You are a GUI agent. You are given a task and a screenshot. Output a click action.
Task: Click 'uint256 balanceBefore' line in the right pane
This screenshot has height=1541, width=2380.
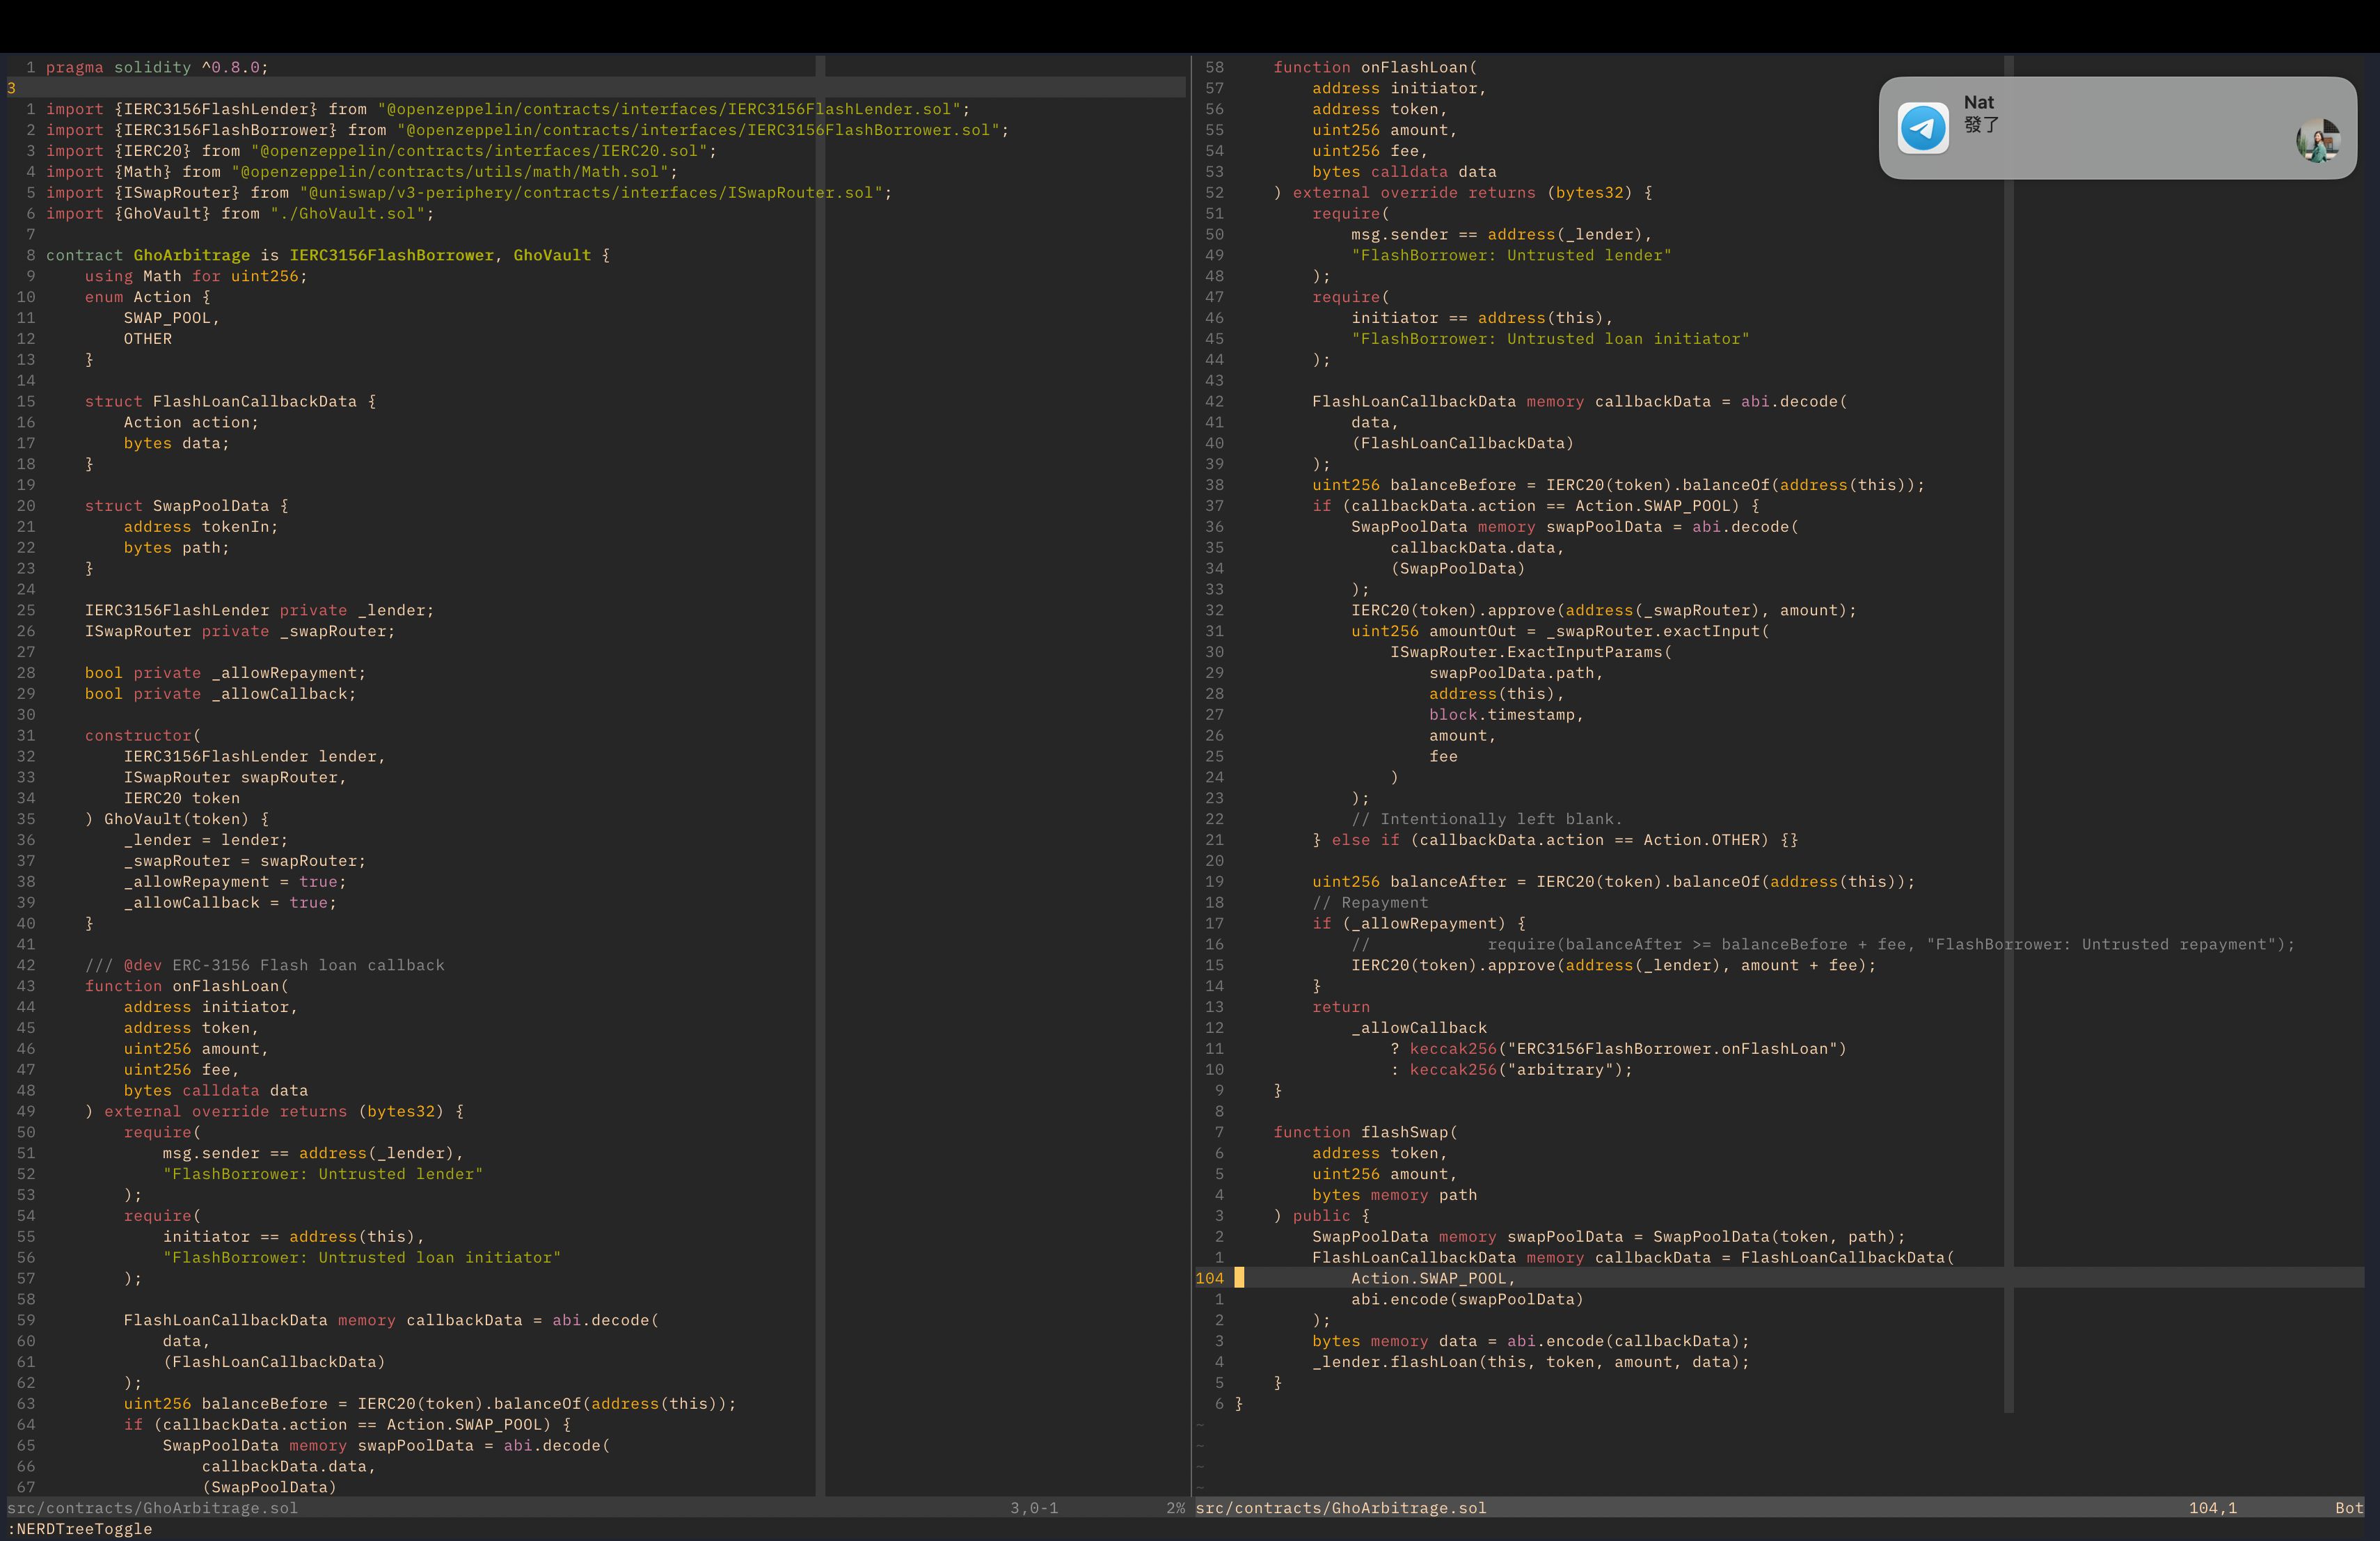[x=1618, y=485]
